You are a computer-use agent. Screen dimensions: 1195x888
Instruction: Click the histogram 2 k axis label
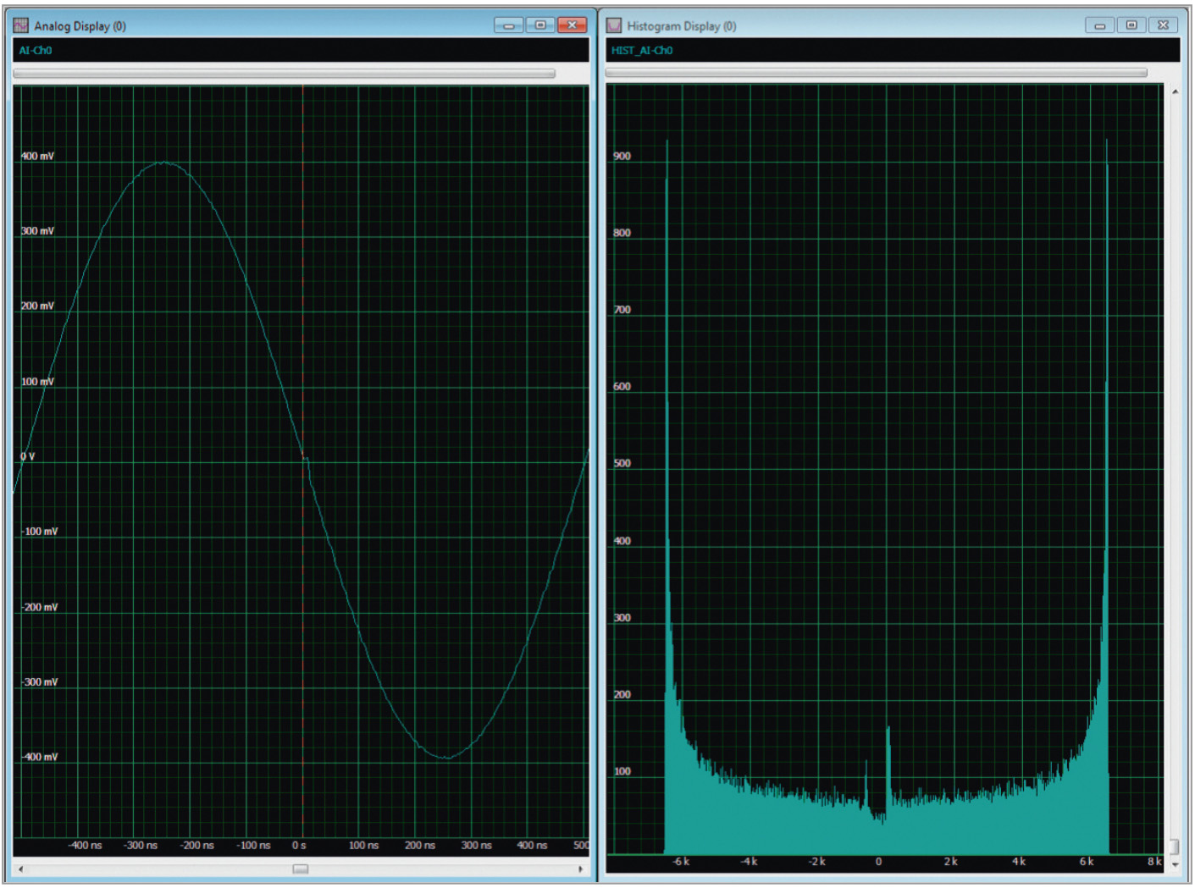point(951,862)
